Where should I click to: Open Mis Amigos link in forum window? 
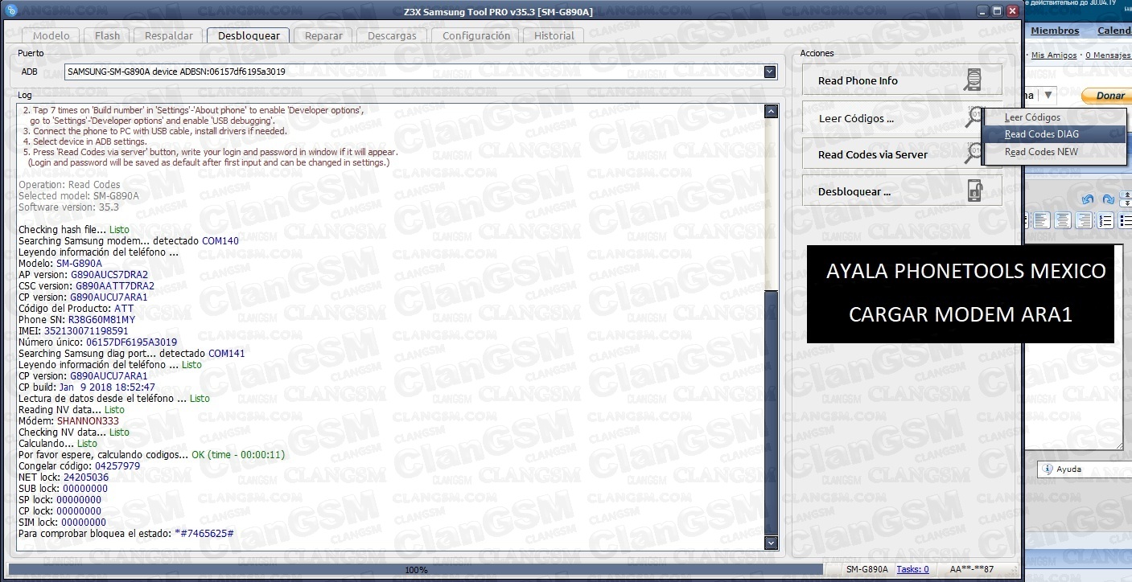(1054, 55)
